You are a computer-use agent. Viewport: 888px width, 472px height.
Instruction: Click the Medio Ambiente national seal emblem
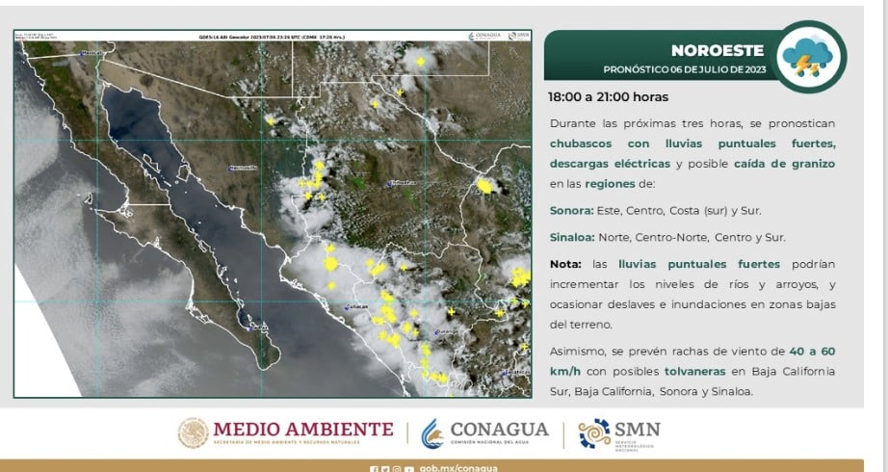click(x=194, y=433)
